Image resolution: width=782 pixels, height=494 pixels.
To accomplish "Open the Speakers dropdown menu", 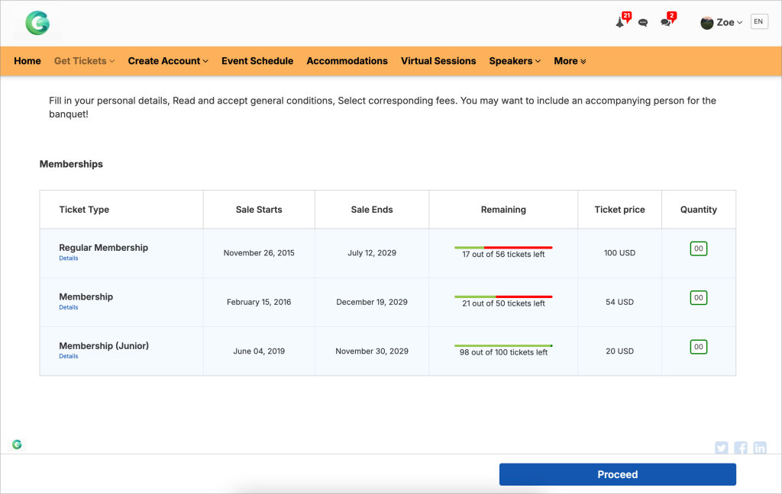I will click(x=515, y=61).
